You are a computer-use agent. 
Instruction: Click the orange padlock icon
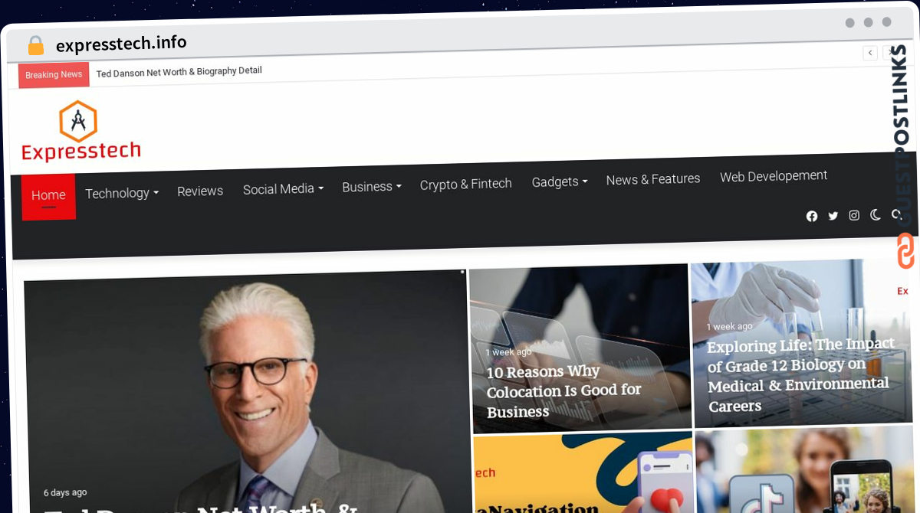coord(36,46)
